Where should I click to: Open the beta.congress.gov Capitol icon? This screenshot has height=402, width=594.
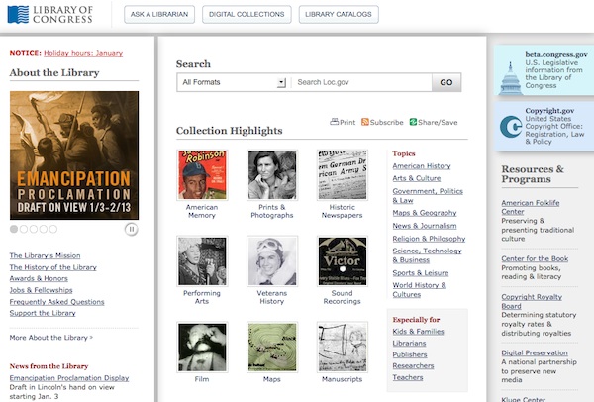(x=512, y=70)
